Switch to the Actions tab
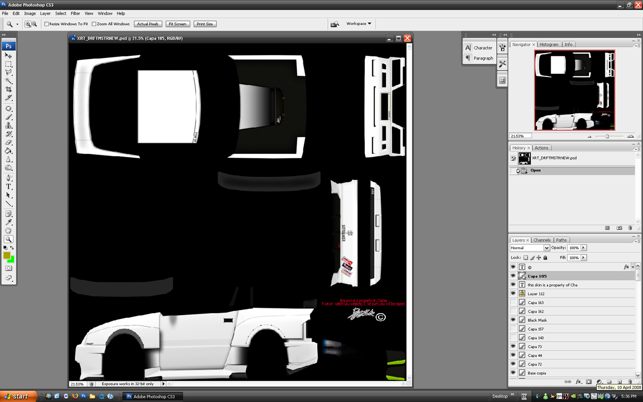The width and height of the screenshot is (643, 402). (542, 148)
